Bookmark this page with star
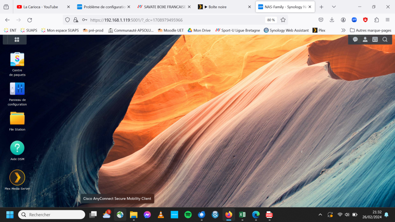Viewport: 395px width, 222px height. coord(283,20)
